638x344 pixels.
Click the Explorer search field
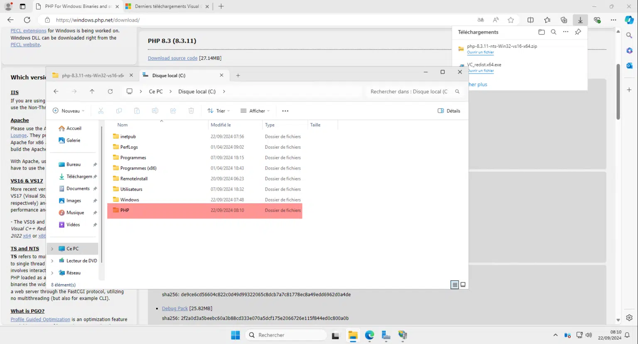[415, 91]
